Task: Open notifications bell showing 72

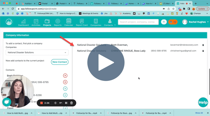Action: point(173,22)
